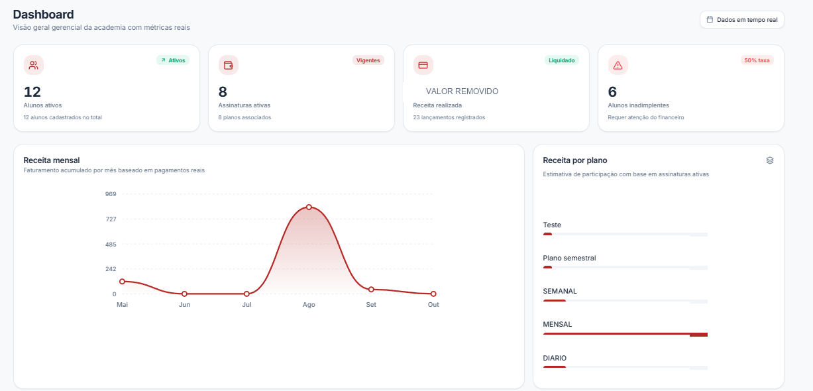Click the Receita por plano panel title
This screenshot has height=391, width=813.
pos(575,160)
